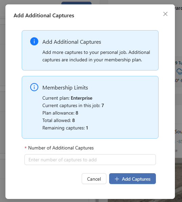Viewport: 182px width, 202px height.
Task: Select the 'Remaining captures: 1' line
Action: click(x=65, y=128)
